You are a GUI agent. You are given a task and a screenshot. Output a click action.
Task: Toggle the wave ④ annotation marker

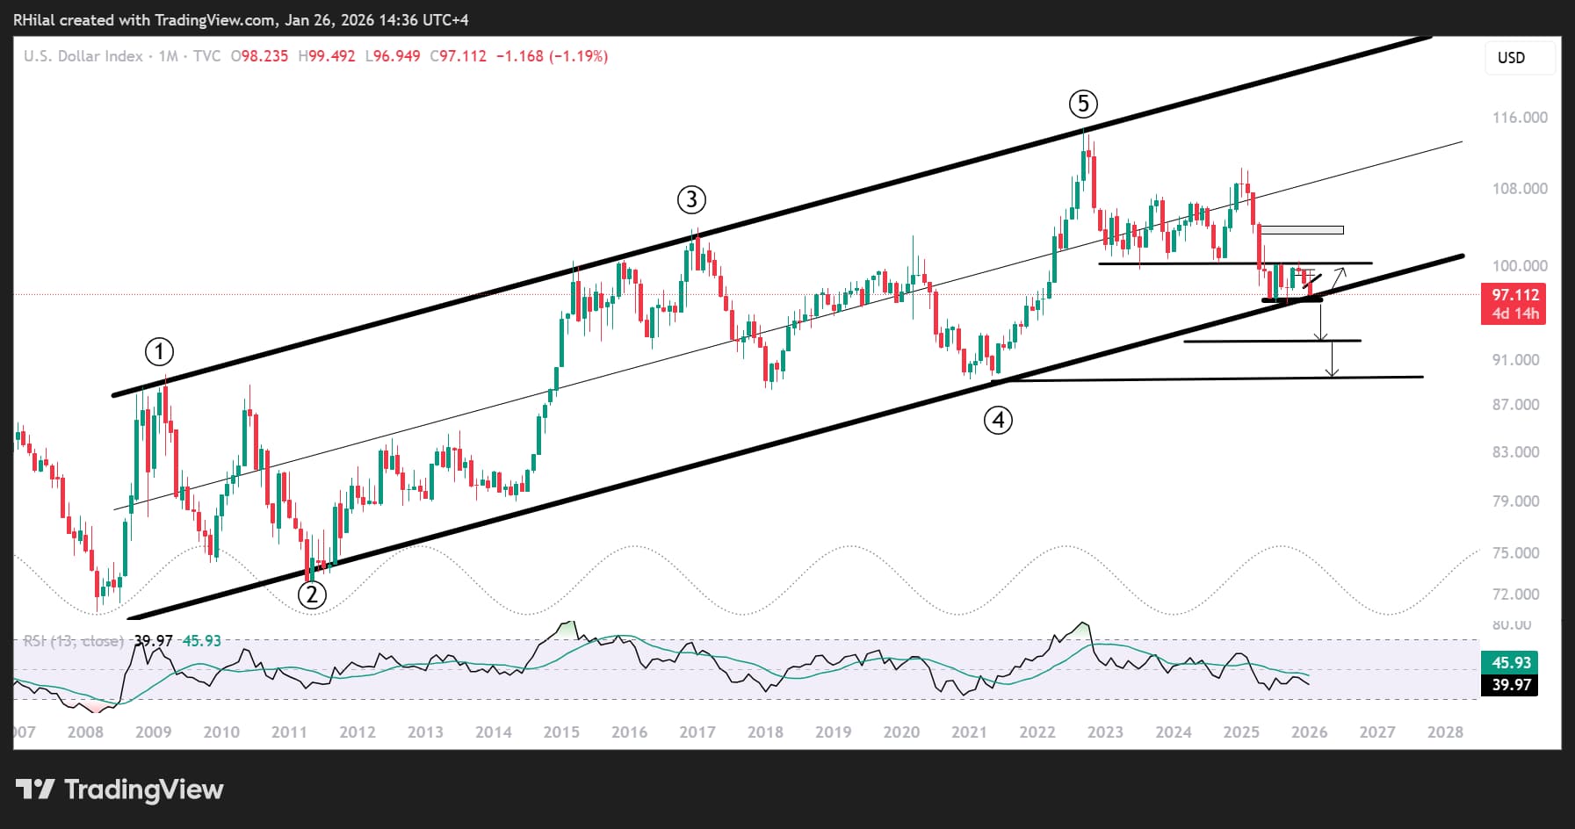tap(998, 421)
